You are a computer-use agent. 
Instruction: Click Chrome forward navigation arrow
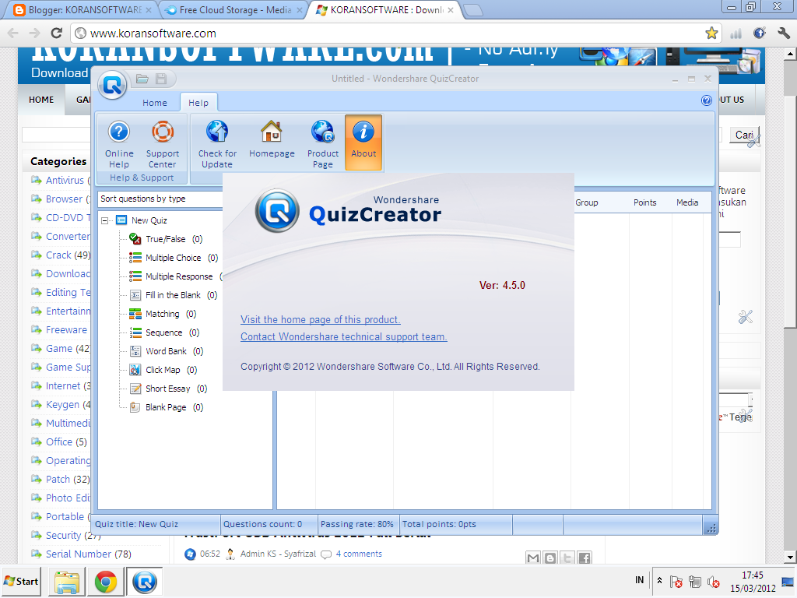(x=34, y=33)
